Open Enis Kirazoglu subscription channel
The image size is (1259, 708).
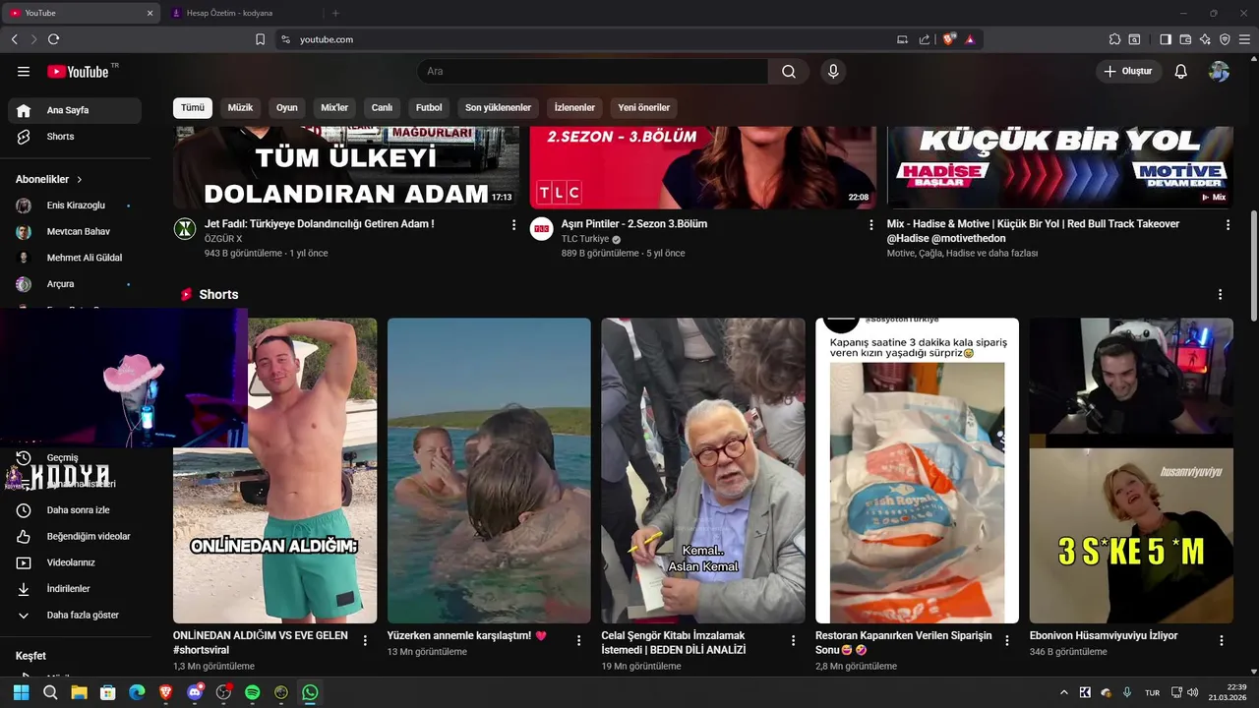click(75, 206)
